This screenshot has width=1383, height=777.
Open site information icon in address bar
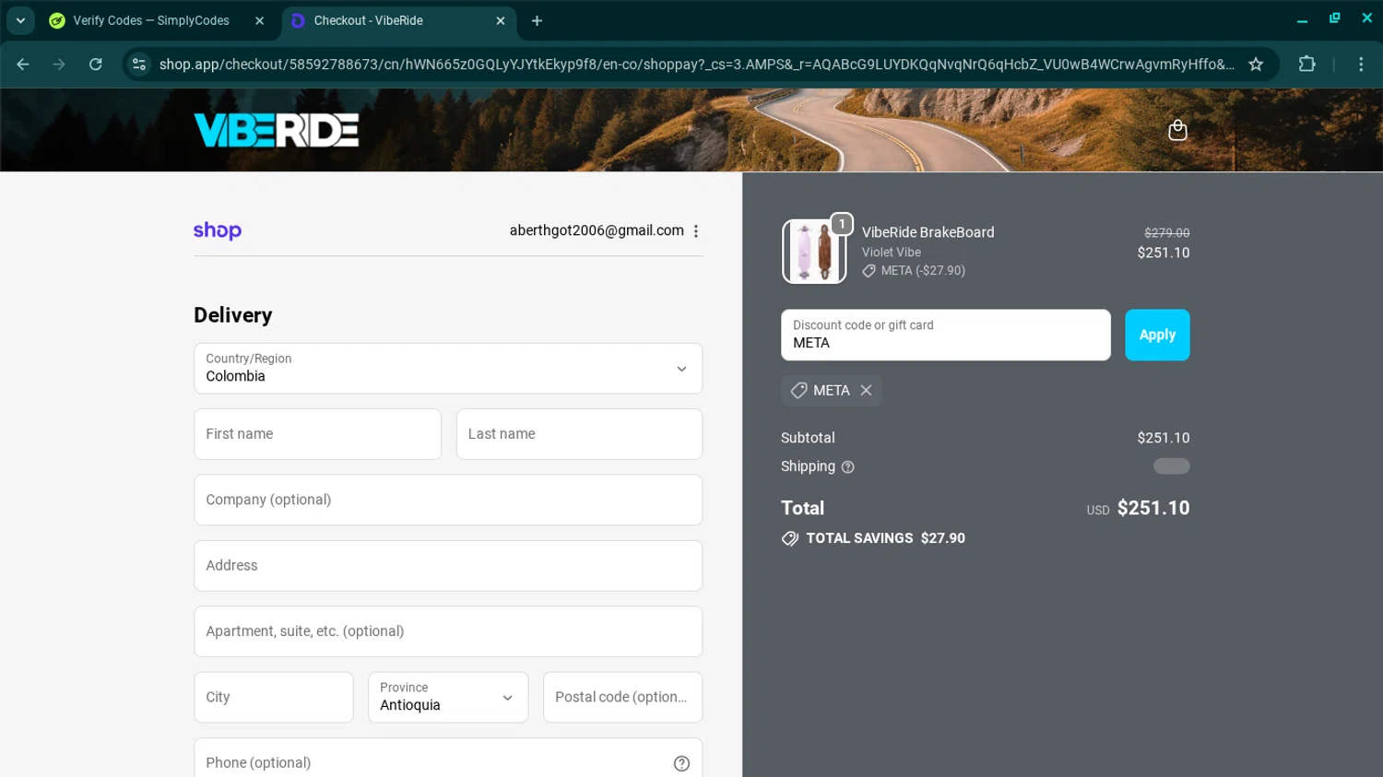139,65
